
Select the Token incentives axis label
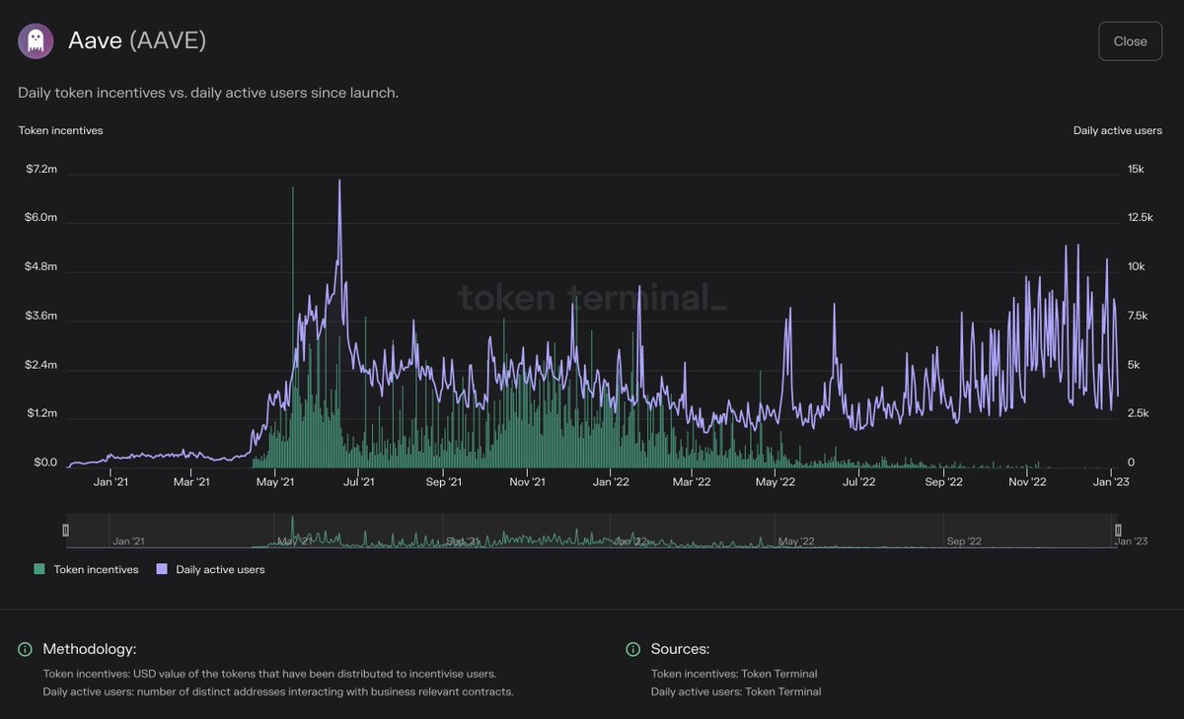[x=60, y=129]
